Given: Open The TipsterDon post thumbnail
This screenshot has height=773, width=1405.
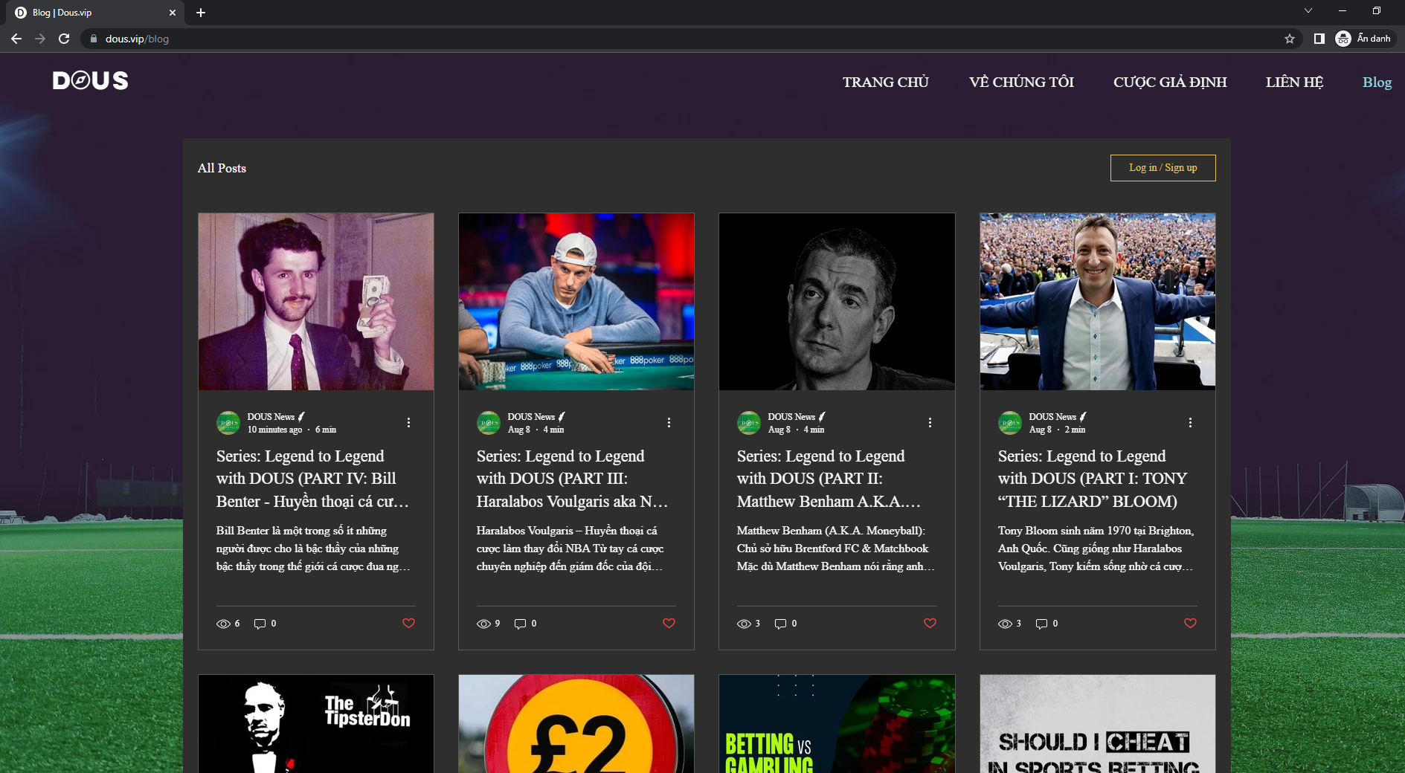Looking at the screenshot, I should (x=316, y=724).
